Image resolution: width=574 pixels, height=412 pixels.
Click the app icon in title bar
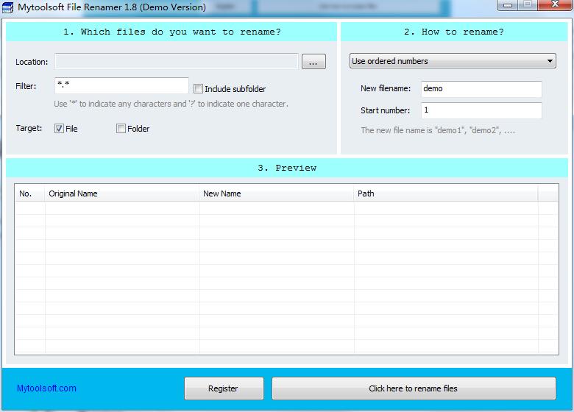coord(7,7)
